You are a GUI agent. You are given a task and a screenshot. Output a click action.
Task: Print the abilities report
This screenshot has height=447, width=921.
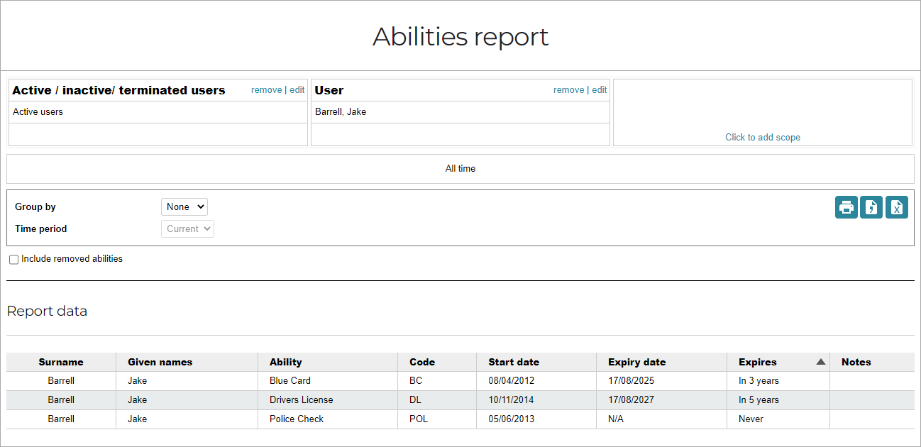pyautogui.click(x=846, y=207)
